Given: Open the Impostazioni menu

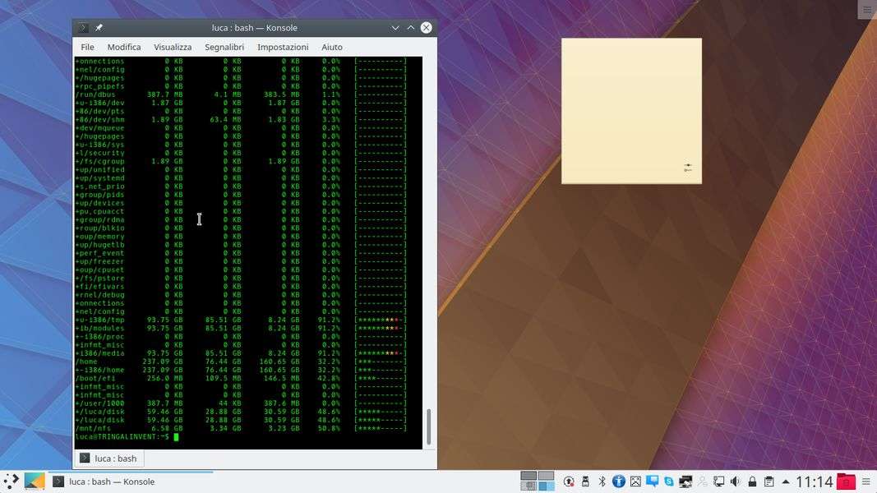Looking at the screenshot, I should [283, 47].
